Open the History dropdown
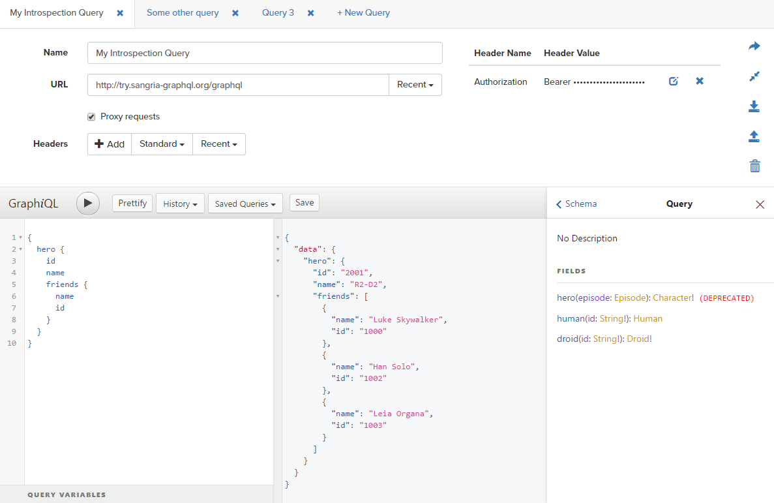This screenshot has height=503, width=774. (x=180, y=203)
